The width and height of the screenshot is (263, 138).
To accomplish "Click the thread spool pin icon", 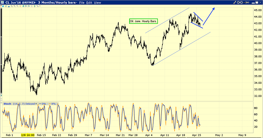I will tap(246, 2).
